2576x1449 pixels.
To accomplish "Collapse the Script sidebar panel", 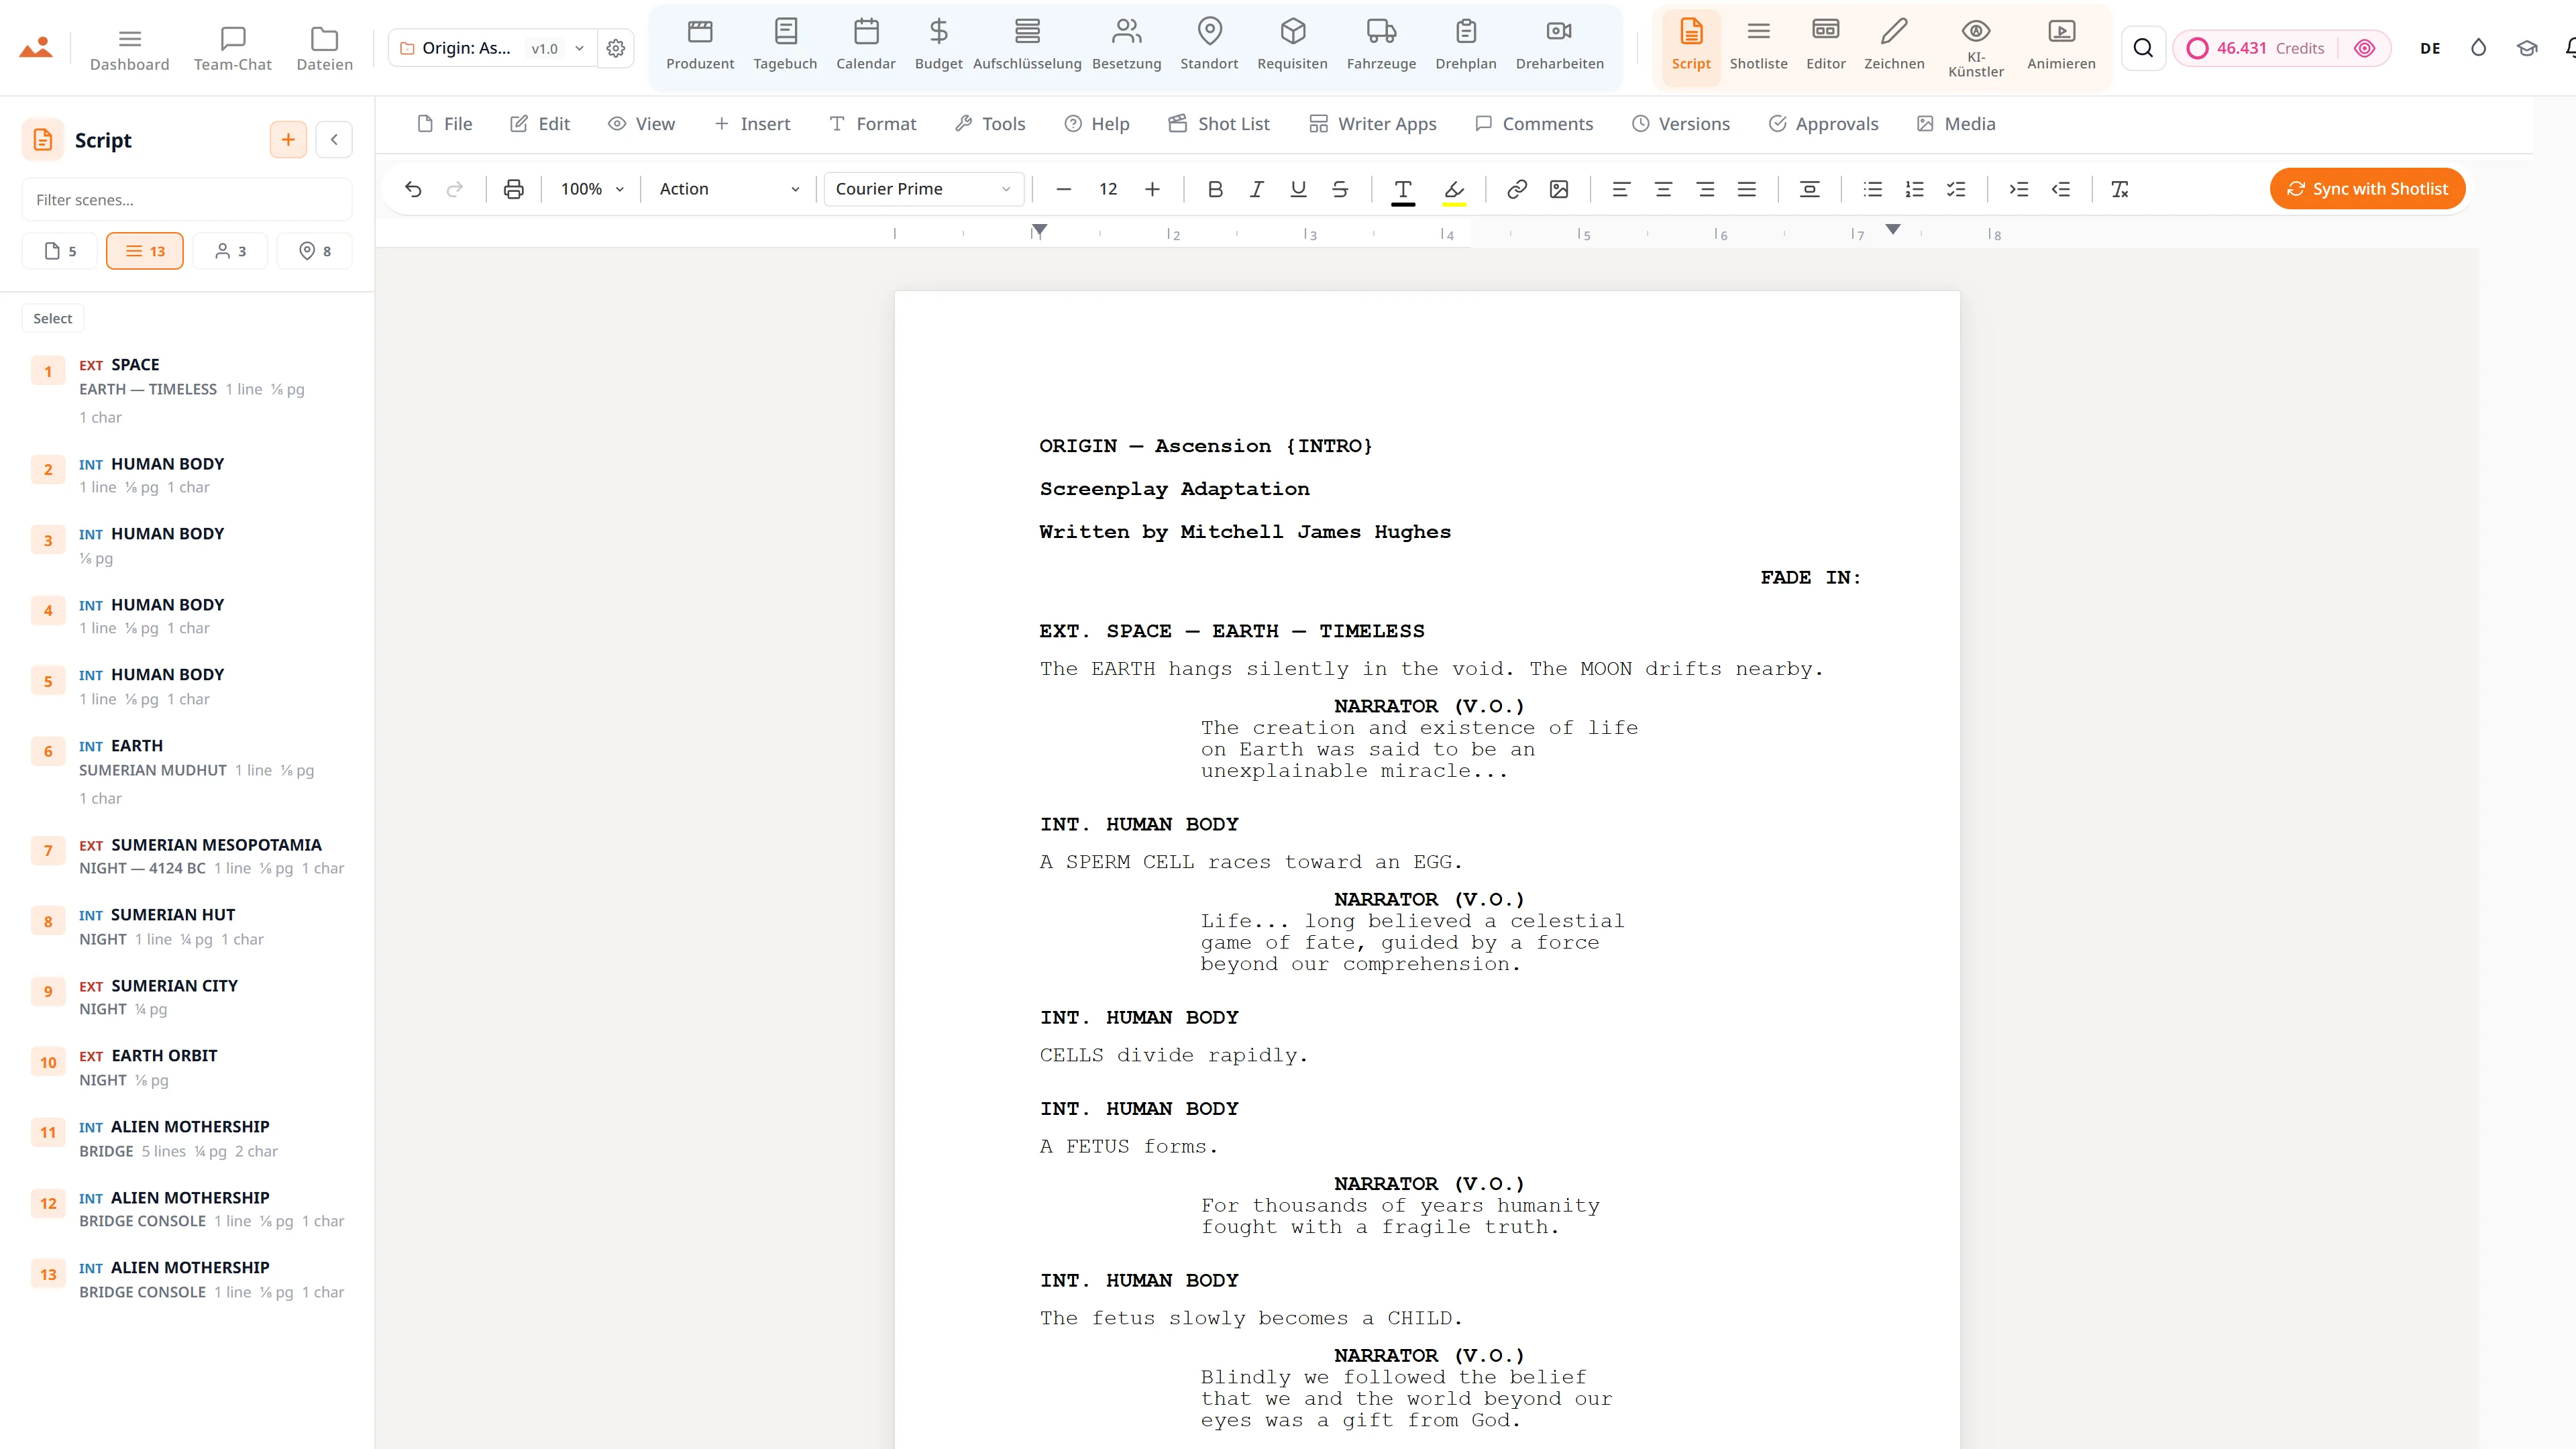I will (x=334, y=140).
